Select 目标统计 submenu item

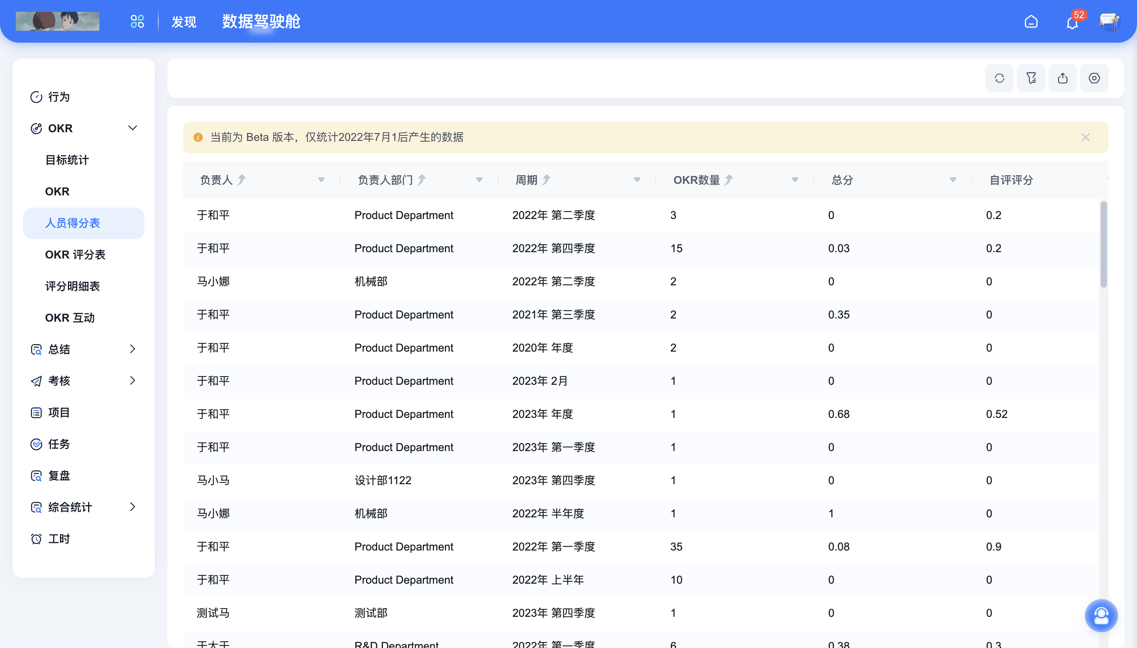click(x=84, y=160)
